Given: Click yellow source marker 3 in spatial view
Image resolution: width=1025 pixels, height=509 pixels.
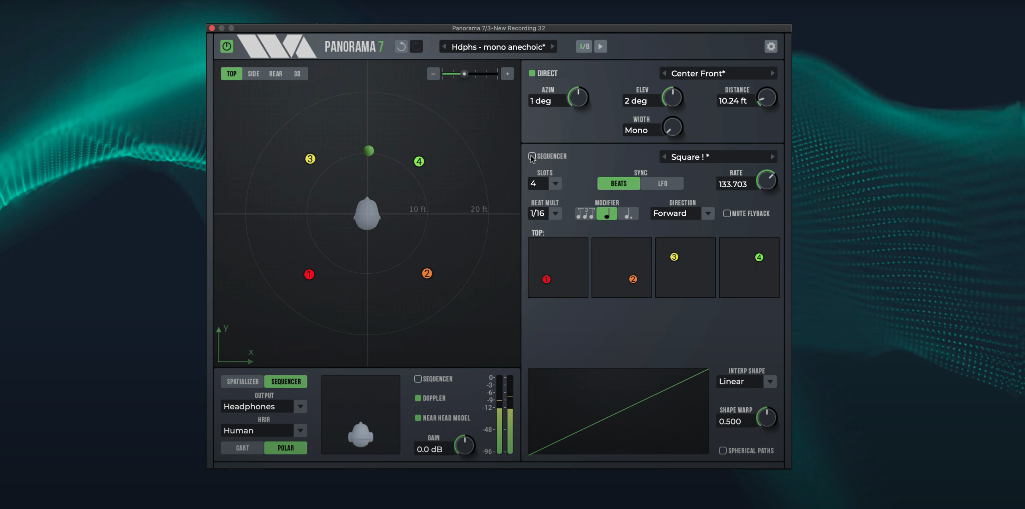Looking at the screenshot, I should coord(310,159).
